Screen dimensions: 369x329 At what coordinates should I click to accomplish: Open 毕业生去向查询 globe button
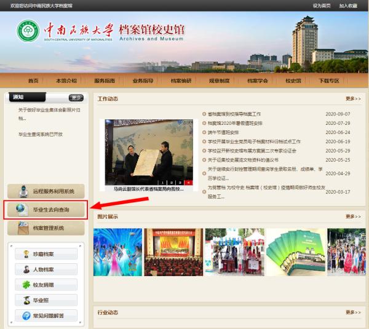click(46, 210)
